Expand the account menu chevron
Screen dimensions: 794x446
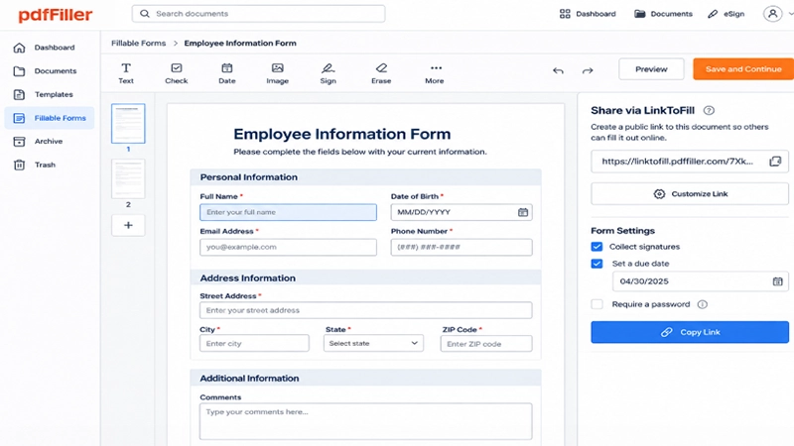789,14
